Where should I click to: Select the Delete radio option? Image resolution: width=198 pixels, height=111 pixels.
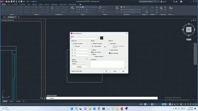[x=92, y=54]
